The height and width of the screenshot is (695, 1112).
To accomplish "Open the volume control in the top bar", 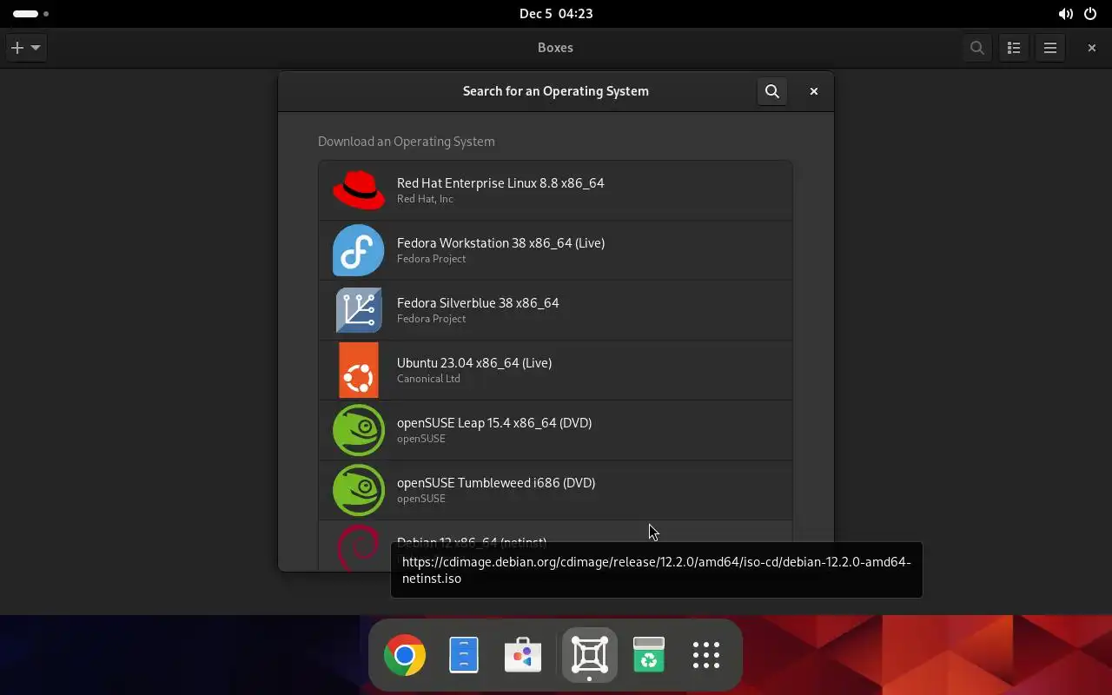I will click(x=1065, y=14).
